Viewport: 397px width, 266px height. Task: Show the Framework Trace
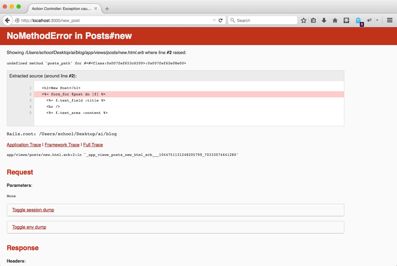62,145
